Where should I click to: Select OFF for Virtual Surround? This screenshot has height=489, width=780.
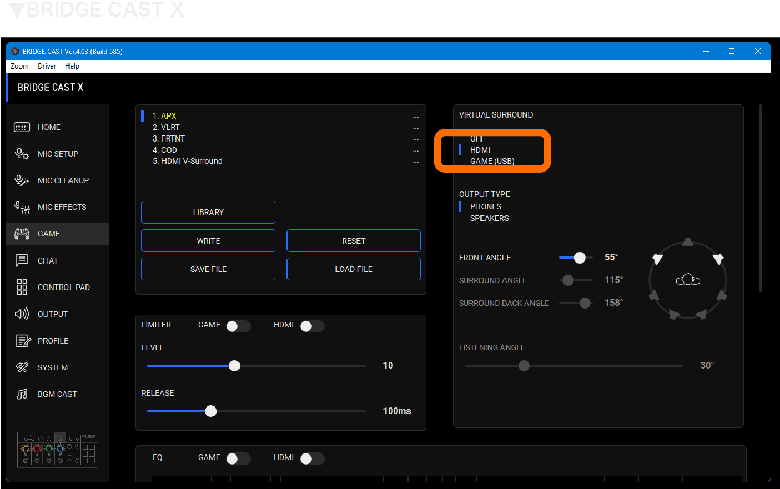tap(477, 139)
